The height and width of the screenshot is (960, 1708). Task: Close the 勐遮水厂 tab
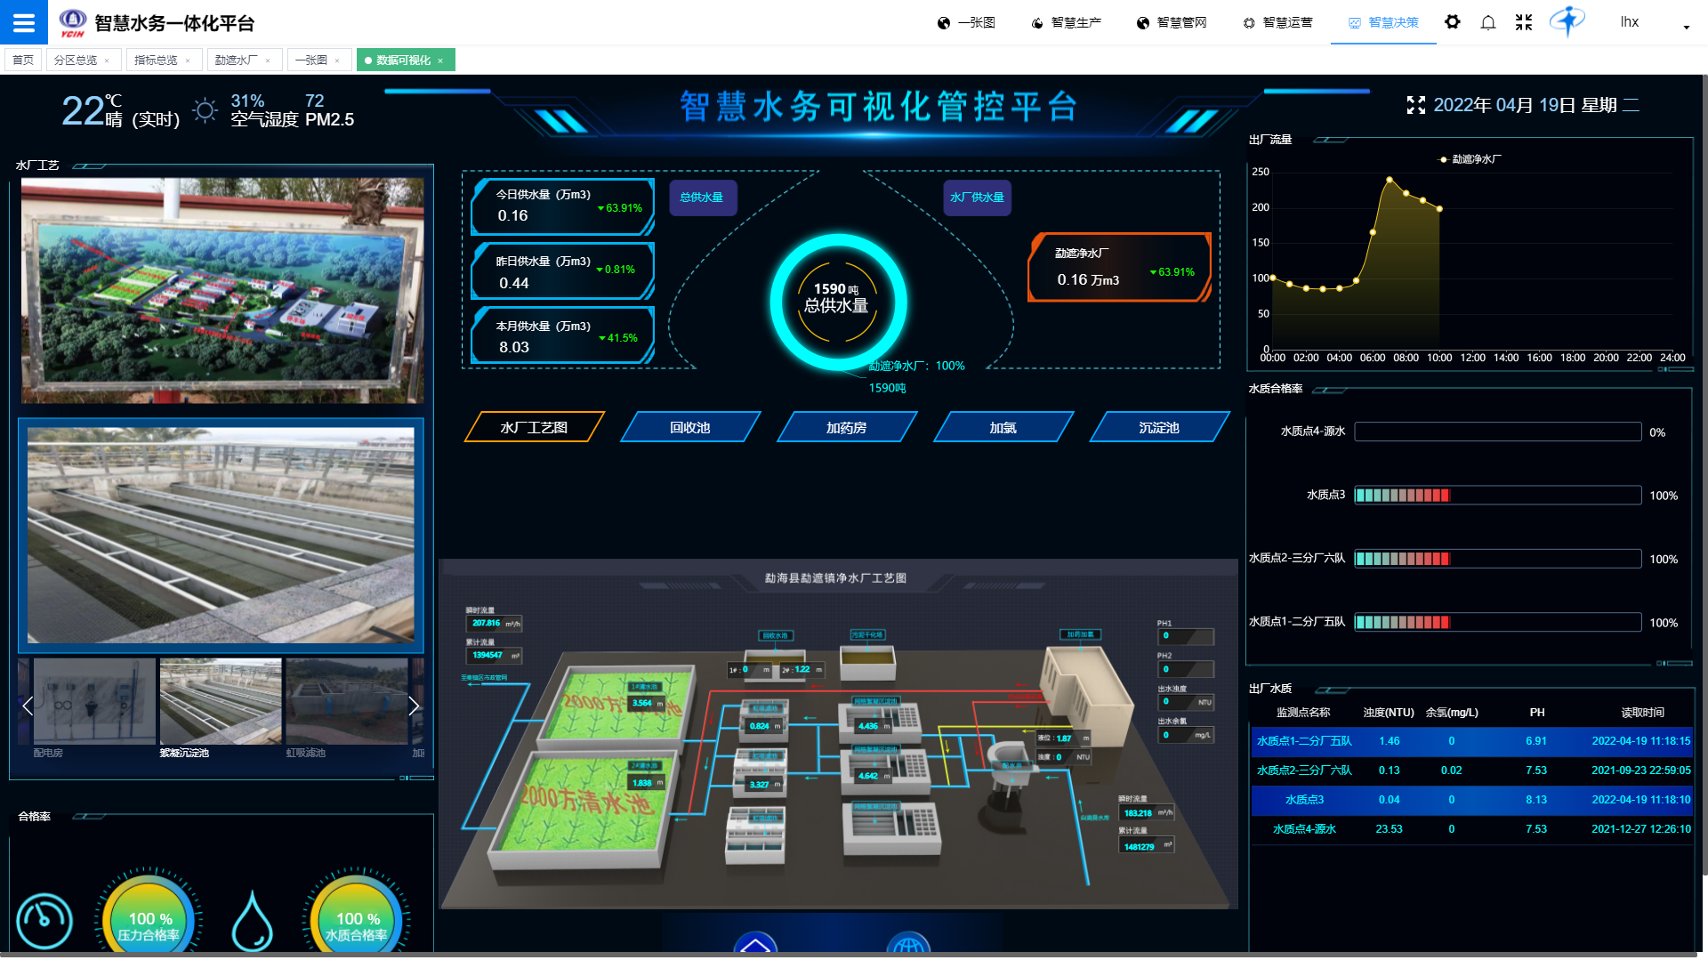pyautogui.click(x=268, y=61)
